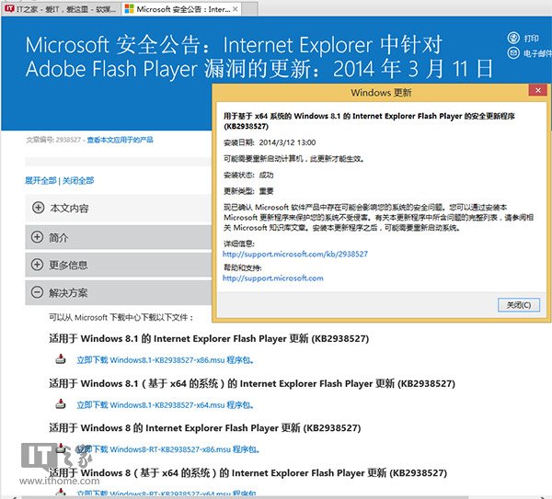552x499 pixels.
Task: Click the print icon in the header
Action: [x=512, y=40]
